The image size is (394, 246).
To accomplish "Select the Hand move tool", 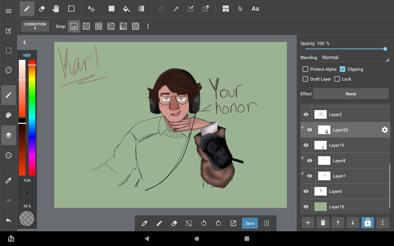I will point(55,9).
